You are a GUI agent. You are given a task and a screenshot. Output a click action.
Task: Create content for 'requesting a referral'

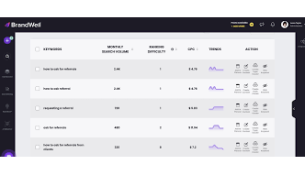pos(246,108)
